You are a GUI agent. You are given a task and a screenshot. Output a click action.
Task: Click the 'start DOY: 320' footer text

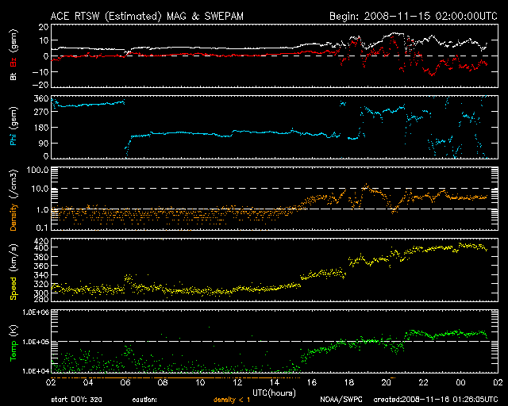click(76, 400)
